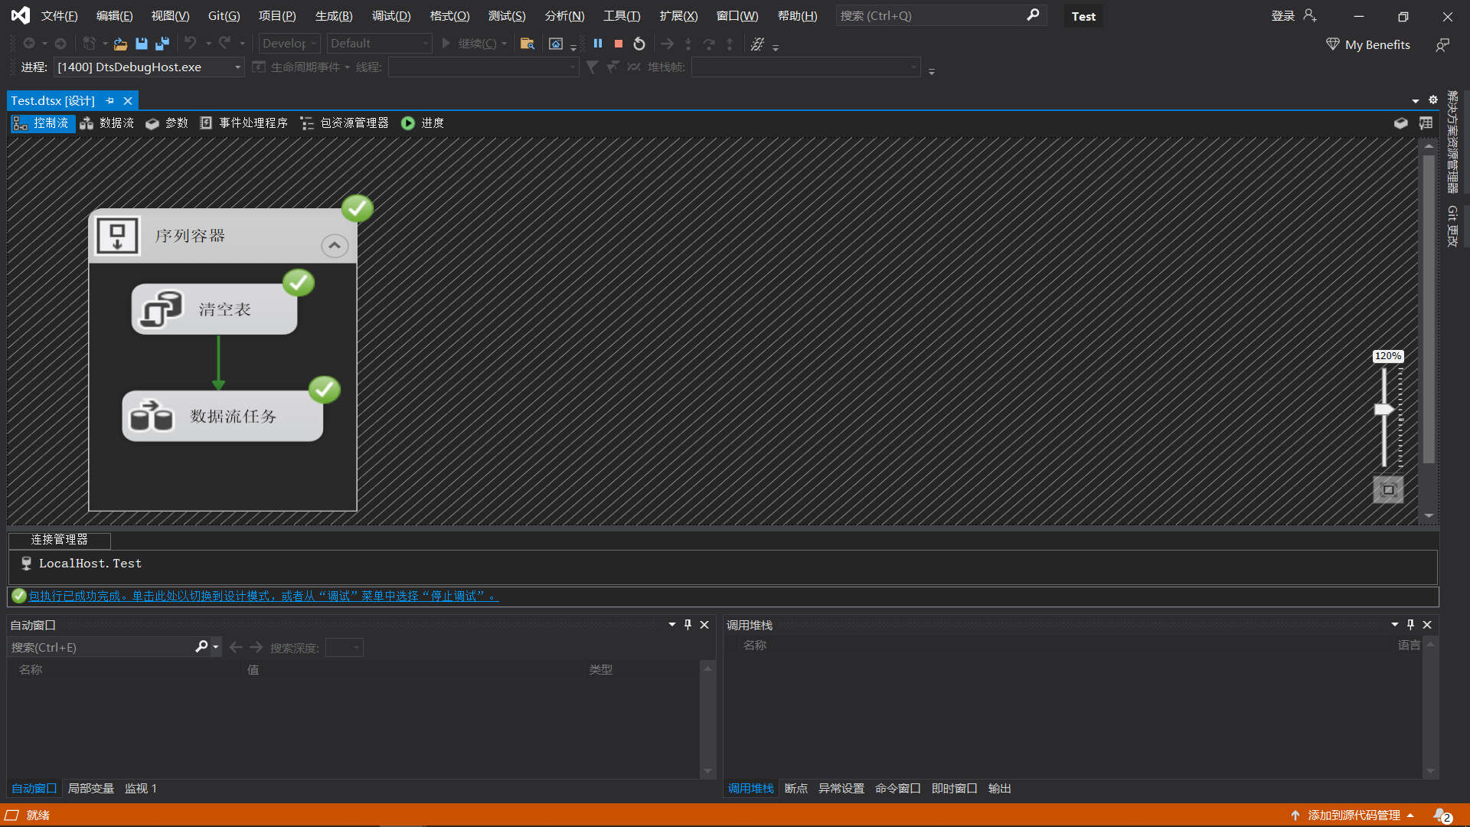Open the 调试(D) menu
The image size is (1470, 827).
click(x=391, y=16)
